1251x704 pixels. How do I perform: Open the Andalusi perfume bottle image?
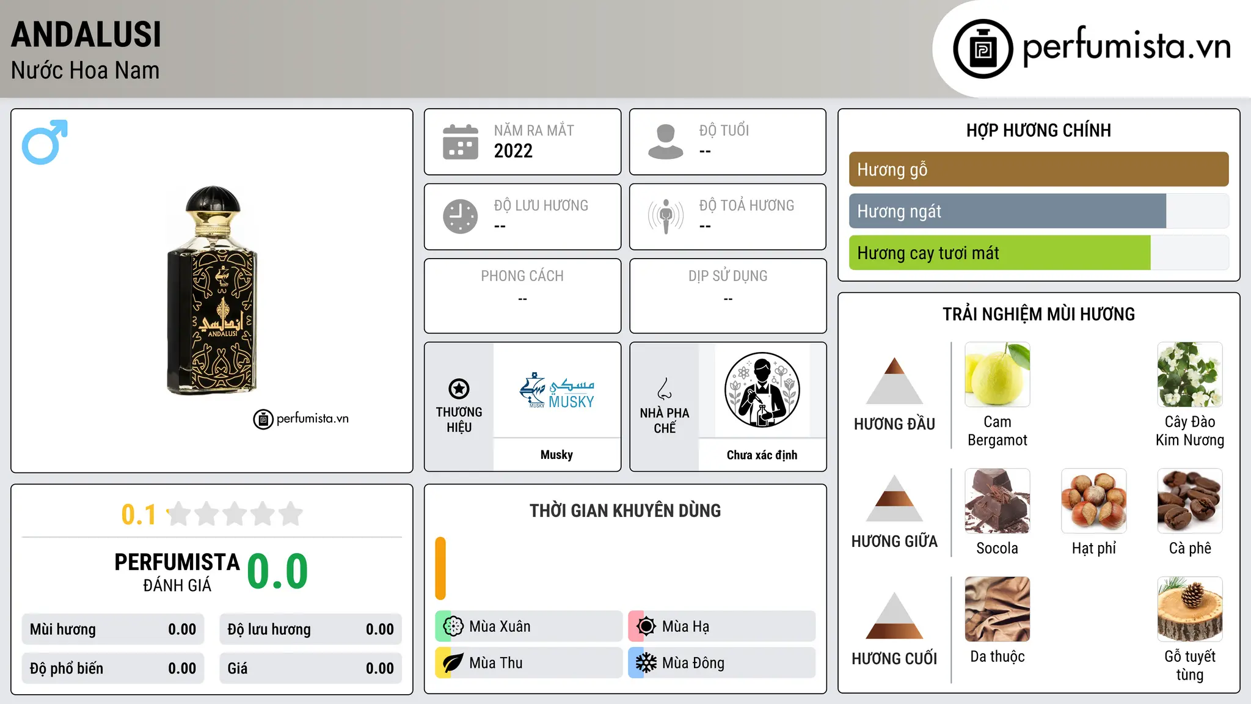tap(212, 290)
